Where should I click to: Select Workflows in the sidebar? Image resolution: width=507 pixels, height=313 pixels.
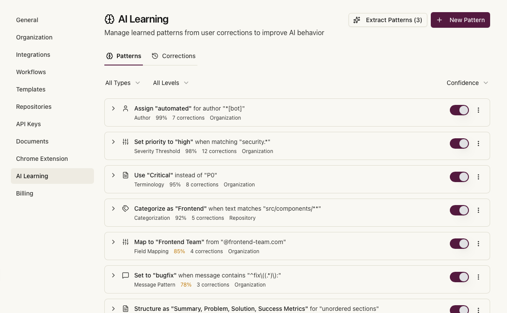tap(31, 72)
